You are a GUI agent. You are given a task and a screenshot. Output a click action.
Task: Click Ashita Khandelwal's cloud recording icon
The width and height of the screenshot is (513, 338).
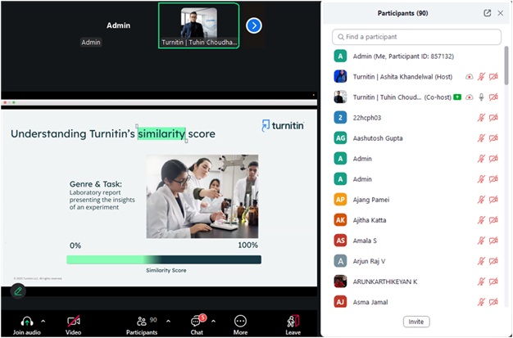click(x=470, y=77)
